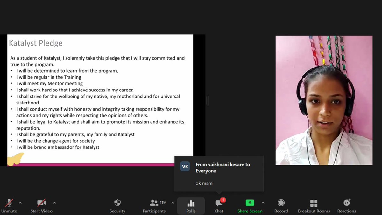Click "I will be the change agent for society"
Image resolution: width=382 pixels, height=215 pixels.
55,141
